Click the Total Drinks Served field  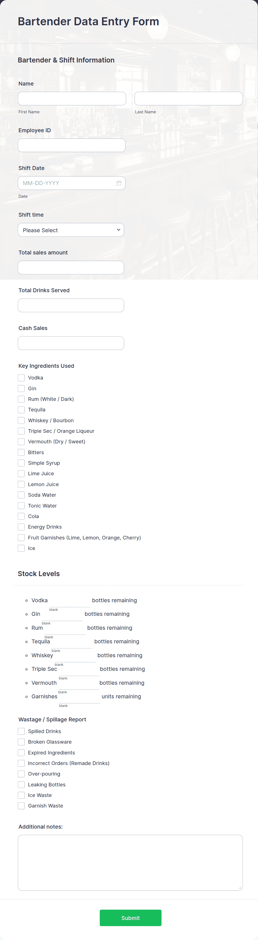coord(71,306)
